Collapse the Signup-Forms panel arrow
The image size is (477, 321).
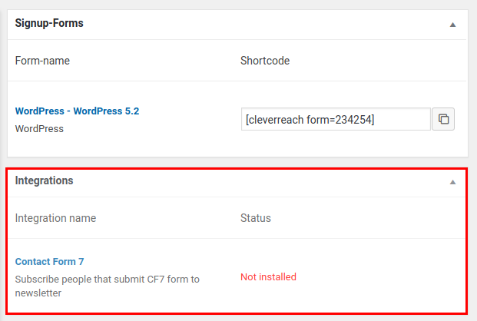click(x=452, y=25)
